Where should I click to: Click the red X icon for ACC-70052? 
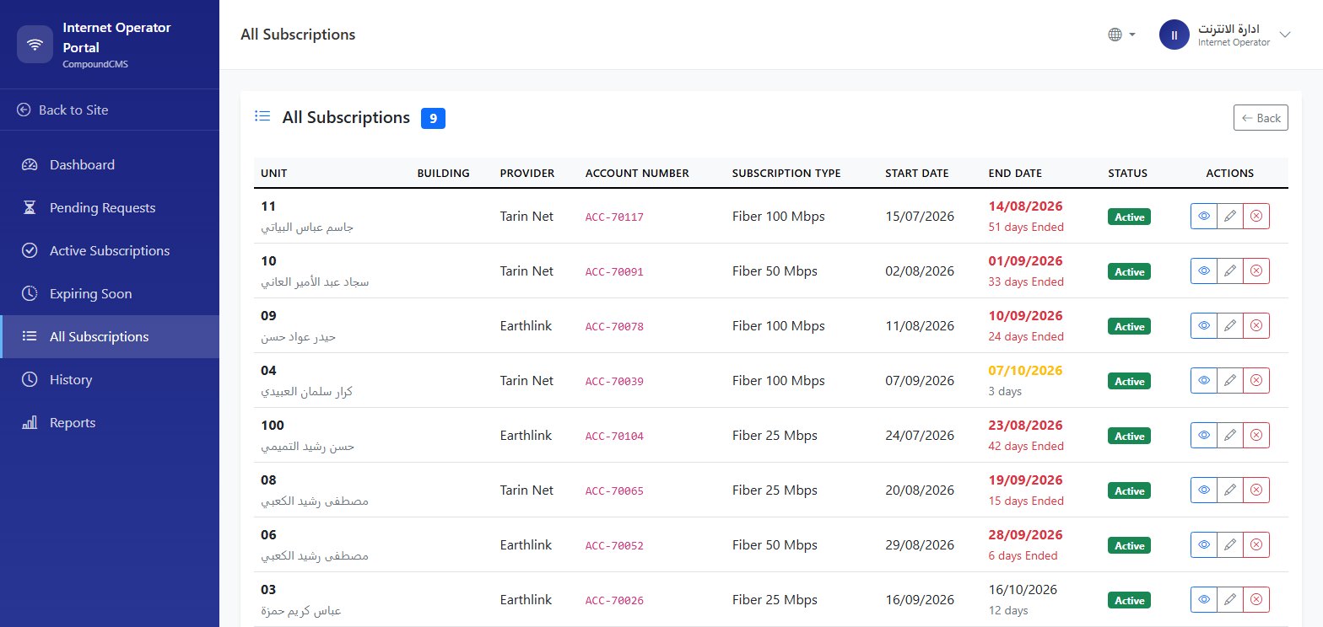click(1256, 545)
